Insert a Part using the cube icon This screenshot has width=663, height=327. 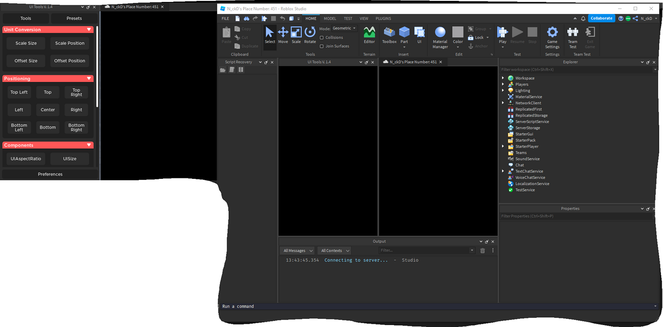pos(404,32)
